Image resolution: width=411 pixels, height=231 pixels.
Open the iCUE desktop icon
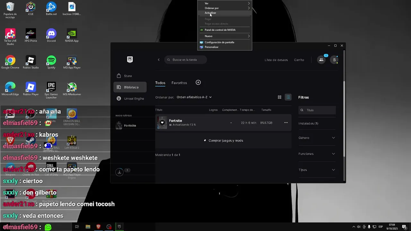coord(31,9)
